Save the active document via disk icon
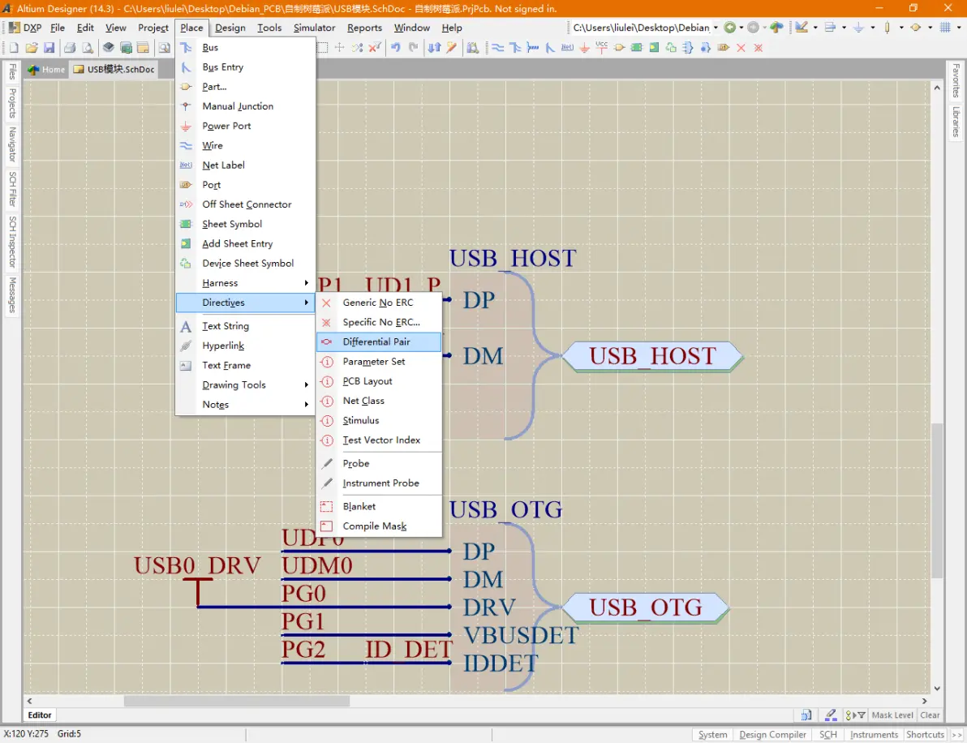The height and width of the screenshot is (743, 967). click(49, 48)
